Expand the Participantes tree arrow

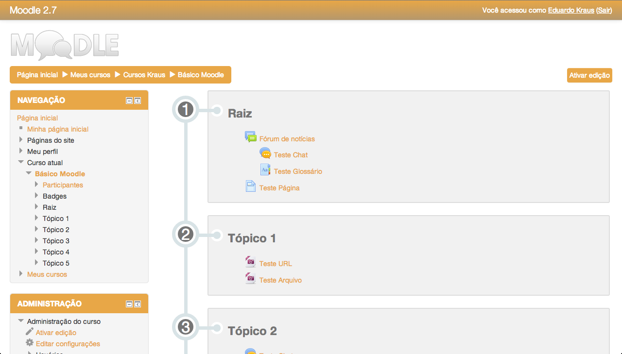tap(36, 185)
